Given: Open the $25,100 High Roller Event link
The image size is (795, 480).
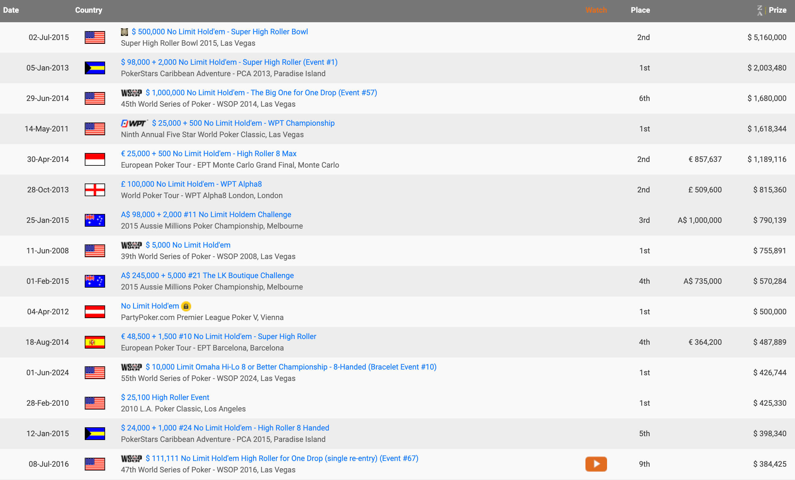Looking at the screenshot, I should coord(165,397).
